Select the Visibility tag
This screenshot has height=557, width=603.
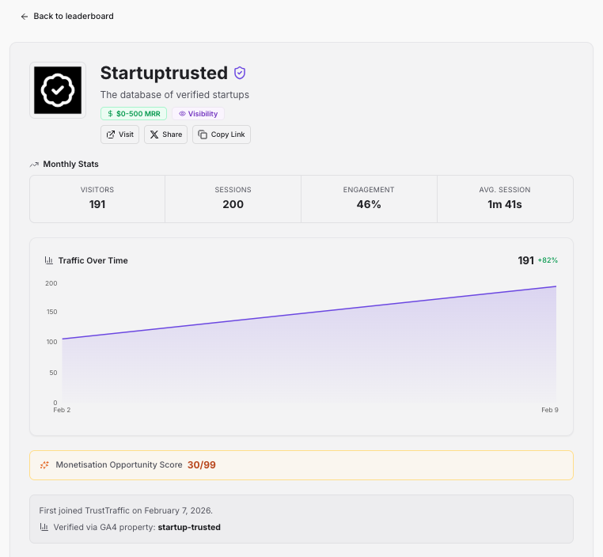click(x=198, y=114)
